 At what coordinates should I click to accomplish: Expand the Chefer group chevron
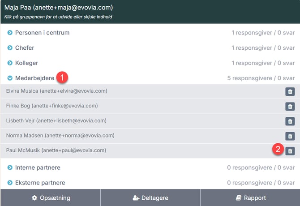pos(10,48)
